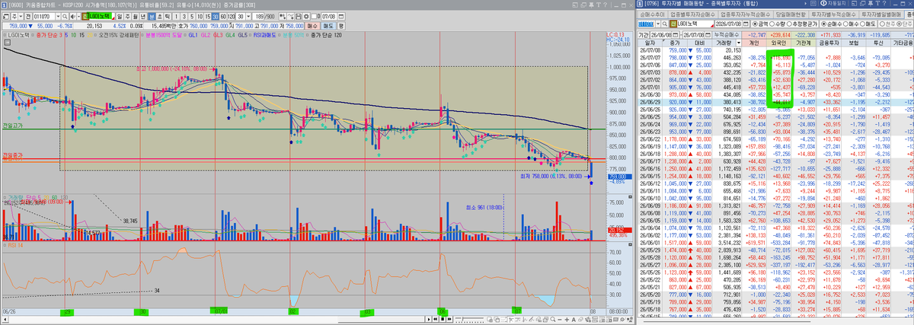The width and height of the screenshot is (914, 325).
Task: Choose the 5-minute interval button
Action: [192, 16]
